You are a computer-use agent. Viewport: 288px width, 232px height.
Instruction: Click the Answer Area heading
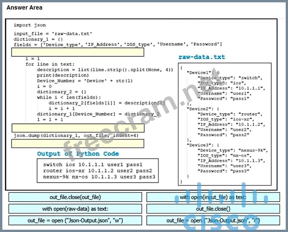(x=24, y=8)
